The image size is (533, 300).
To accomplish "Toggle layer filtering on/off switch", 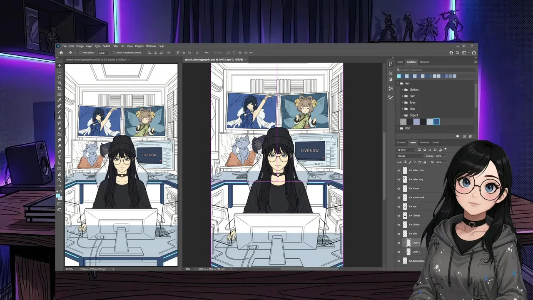I will (x=446, y=149).
